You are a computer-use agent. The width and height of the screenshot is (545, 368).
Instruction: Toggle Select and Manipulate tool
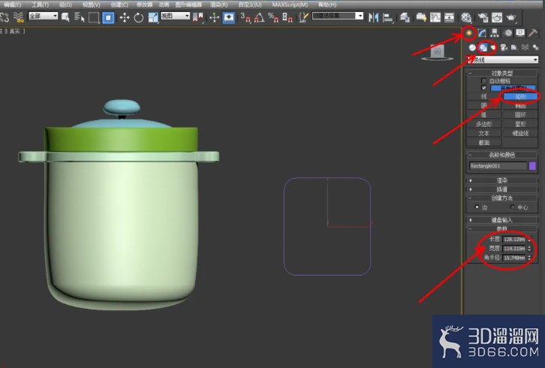[215, 17]
